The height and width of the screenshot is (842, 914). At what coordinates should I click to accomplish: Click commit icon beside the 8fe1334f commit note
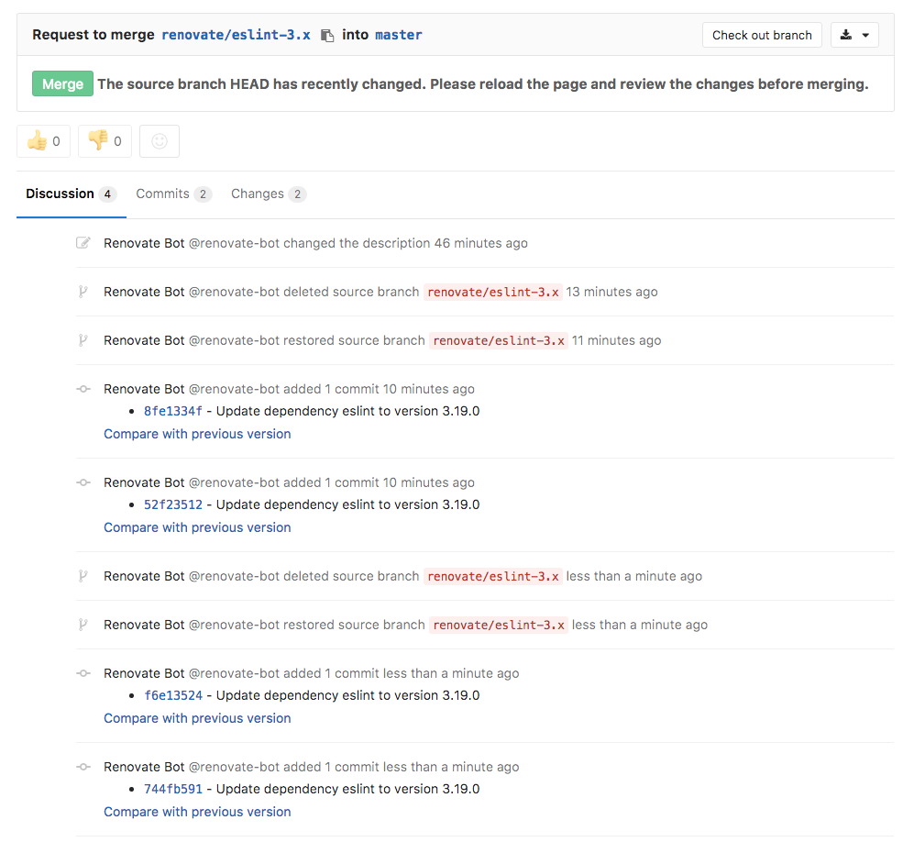click(x=83, y=389)
